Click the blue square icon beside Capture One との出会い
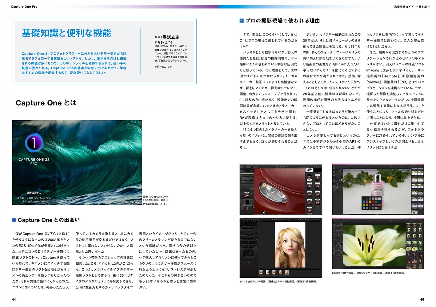Viewport: 436px width, 307px height. point(14,220)
